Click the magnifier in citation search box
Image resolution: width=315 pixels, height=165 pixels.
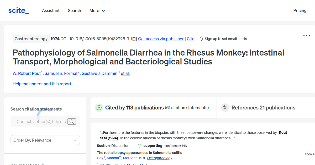(72, 121)
